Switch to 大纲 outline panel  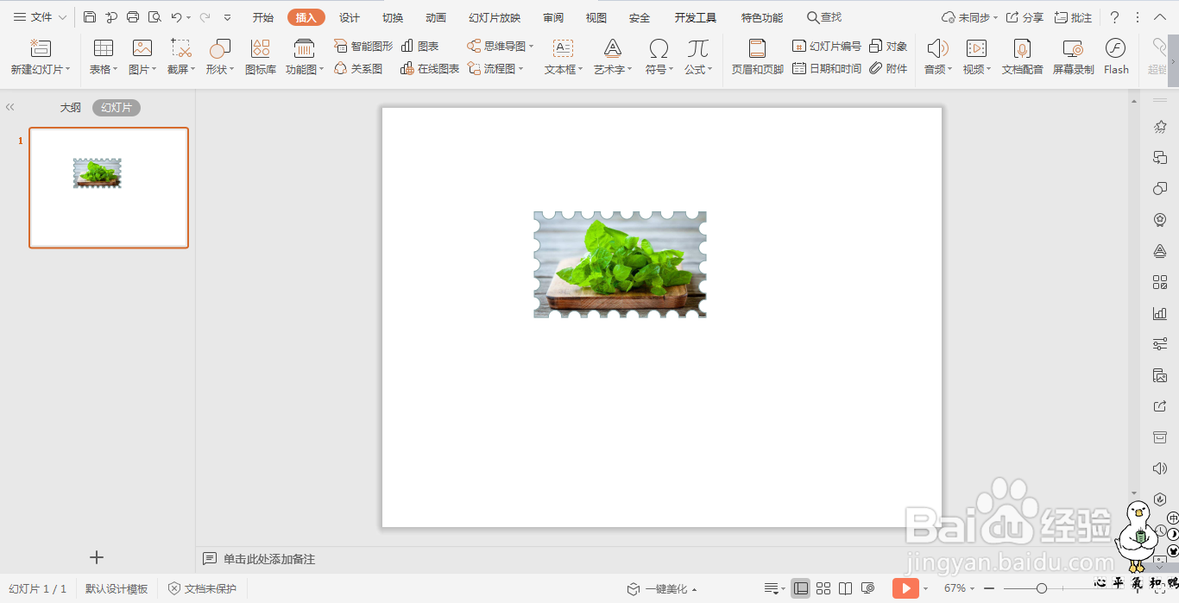70,108
